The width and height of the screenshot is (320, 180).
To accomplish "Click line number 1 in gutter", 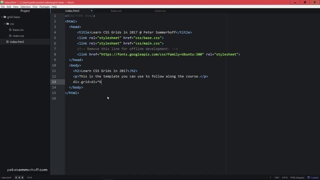I will tap(55, 16).
